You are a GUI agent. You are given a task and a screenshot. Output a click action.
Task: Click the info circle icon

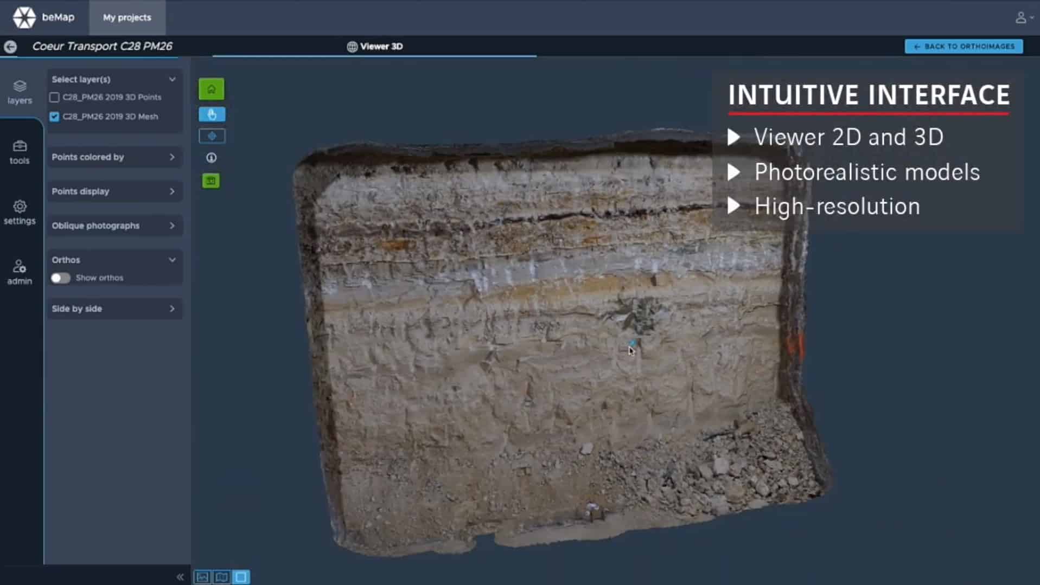[x=211, y=158]
